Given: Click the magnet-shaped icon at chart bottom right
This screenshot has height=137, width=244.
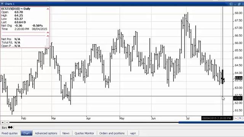Looking at the screenshot, I should point(240,118).
